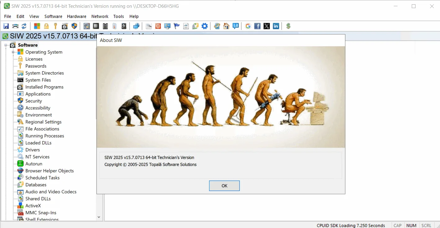Click the blue gear settings toolbar icon
440x228 pixels.
(x=204, y=26)
